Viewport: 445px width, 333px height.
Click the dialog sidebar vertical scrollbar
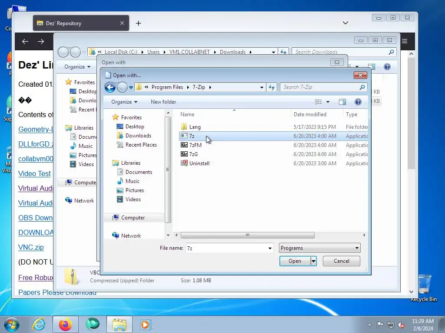[x=168, y=170]
